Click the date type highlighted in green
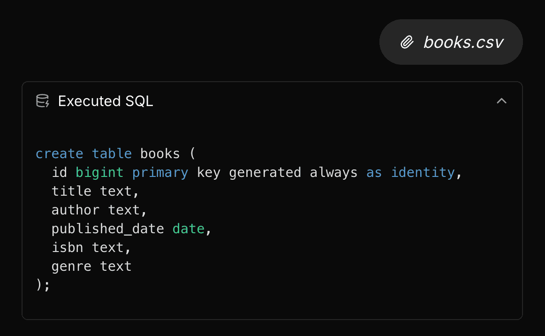The height and width of the screenshot is (336, 545). click(x=189, y=229)
